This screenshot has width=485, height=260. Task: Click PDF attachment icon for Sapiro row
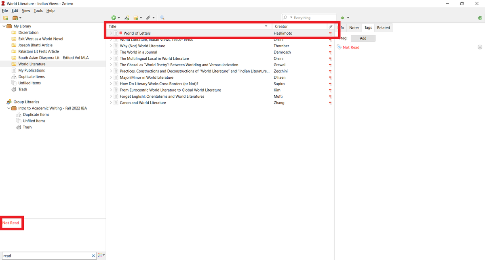[331, 84]
